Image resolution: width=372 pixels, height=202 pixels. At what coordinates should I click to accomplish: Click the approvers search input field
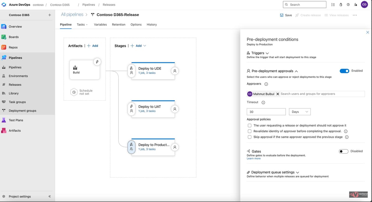[322, 94]
